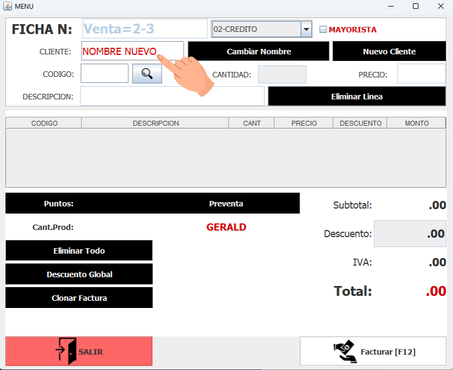Click the Eliminar Linea button
The height and width of the screenshot is (370, 453).
pos(357,96)
